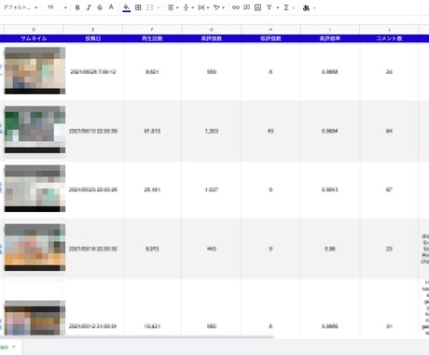Viewport: 429px width, 355px height.
Task: Click the insert comment icon
Action: tap(247, 7)
